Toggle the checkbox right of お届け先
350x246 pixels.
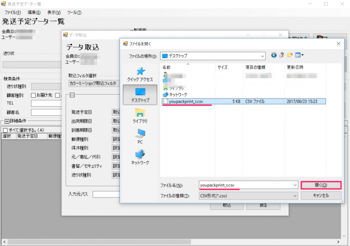pos(57,95)
